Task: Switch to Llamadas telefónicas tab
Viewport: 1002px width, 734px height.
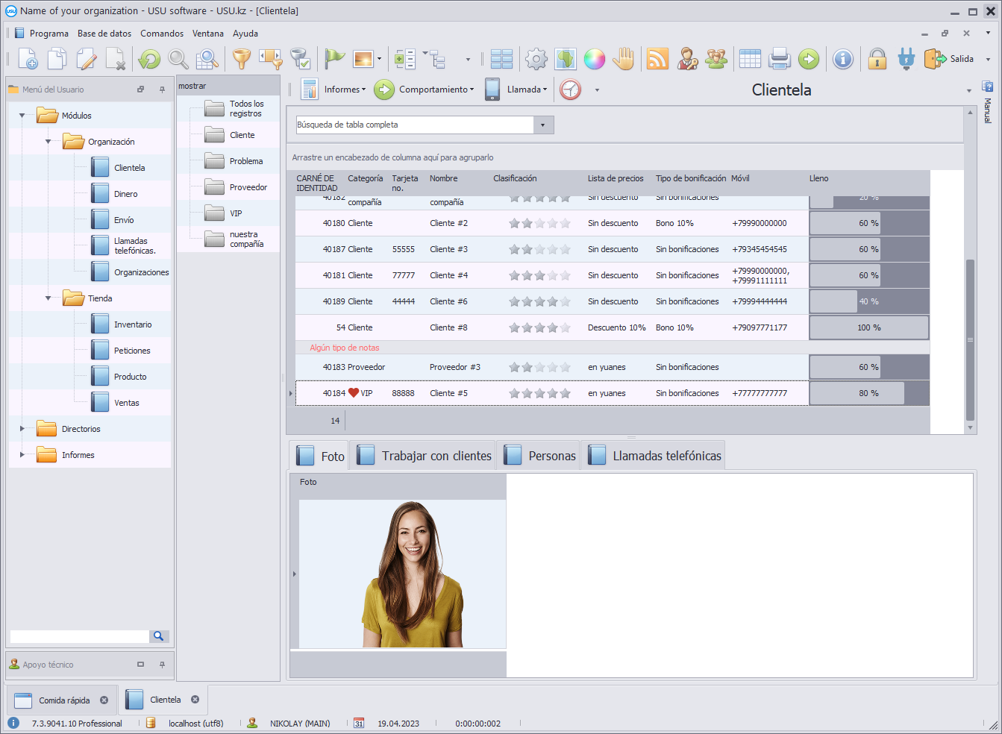Action: point(654,456)
